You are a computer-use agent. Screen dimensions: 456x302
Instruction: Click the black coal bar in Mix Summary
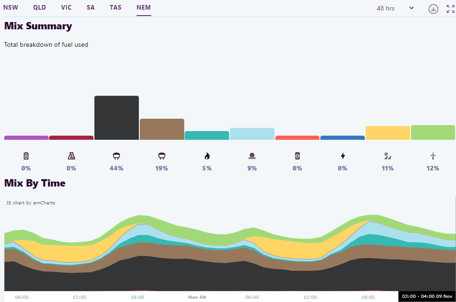116,118
